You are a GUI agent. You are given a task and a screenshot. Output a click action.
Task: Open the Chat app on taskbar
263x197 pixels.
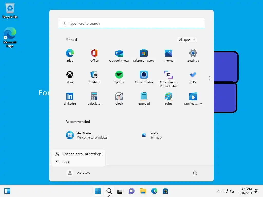point(131,191)
